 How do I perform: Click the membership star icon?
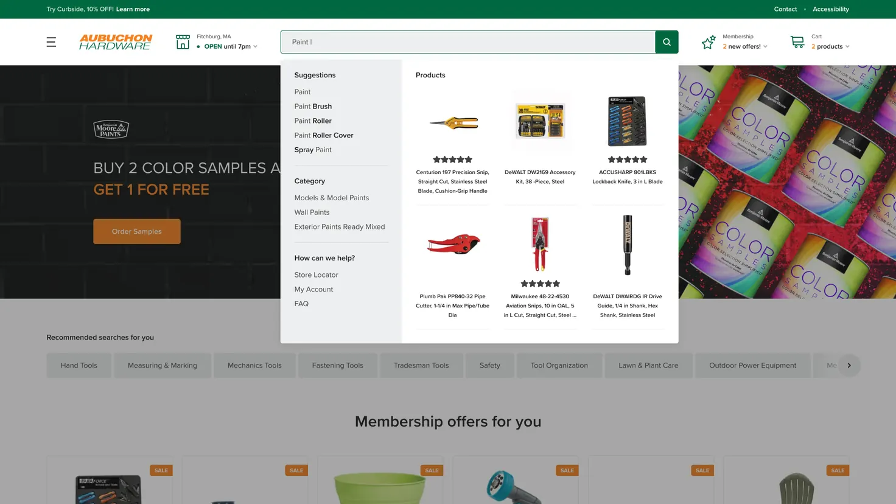(x=708, y=42)
